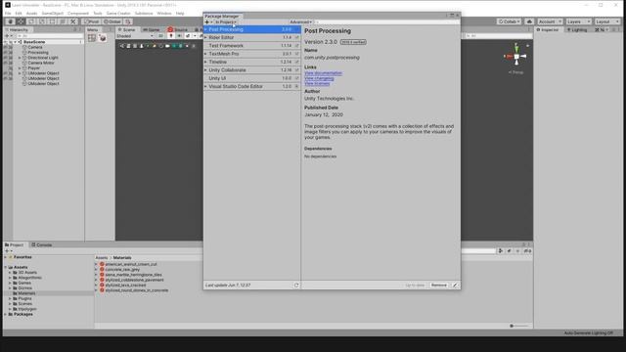Screen dimensions: 626x352
Task: Toggle scene audio button in Scene toolbar
Action: tap(179, 36)
